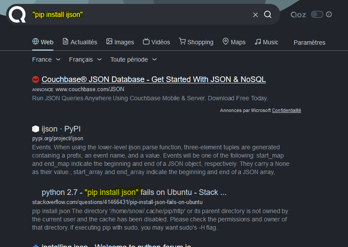
Task: Go to the Maps tab
Action: [234, 42]
